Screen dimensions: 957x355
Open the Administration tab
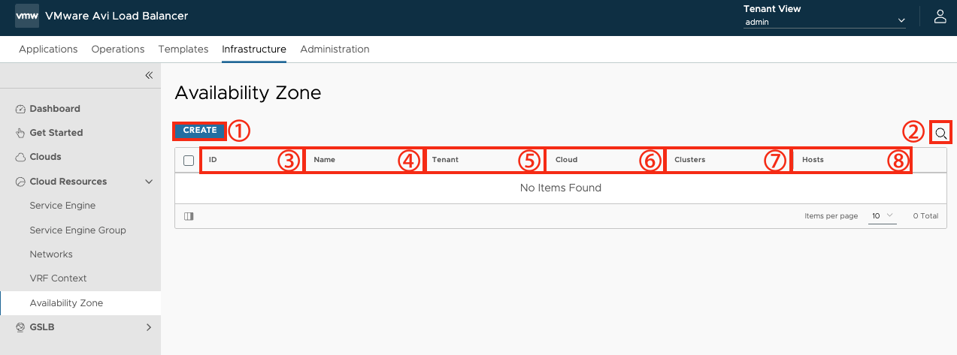(335, 49)
